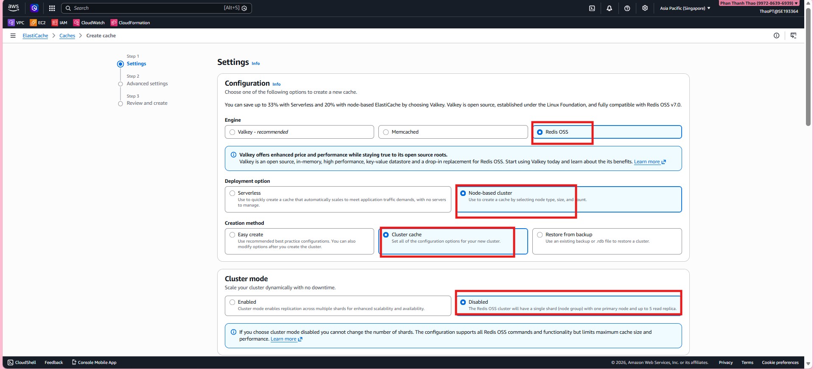Click the scrollbar down arrow

pyautogui.click(x=808, y=364)
